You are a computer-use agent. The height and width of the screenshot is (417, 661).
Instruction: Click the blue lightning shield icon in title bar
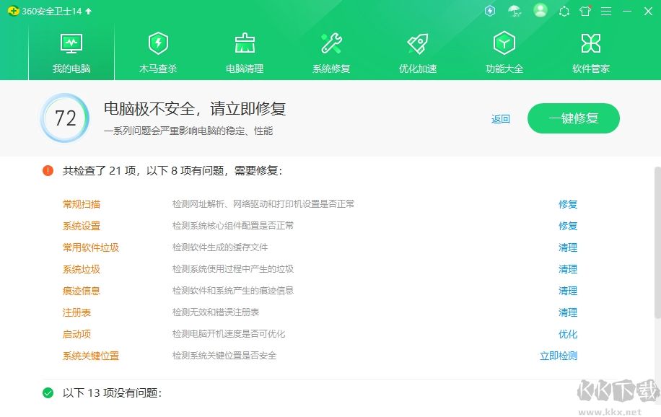pyautogui.click(x=490, y=11)
